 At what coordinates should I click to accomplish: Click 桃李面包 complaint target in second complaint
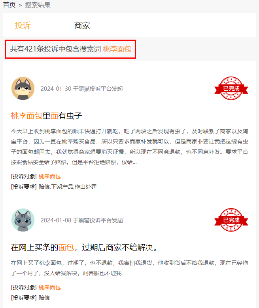(x=49, y=287)
